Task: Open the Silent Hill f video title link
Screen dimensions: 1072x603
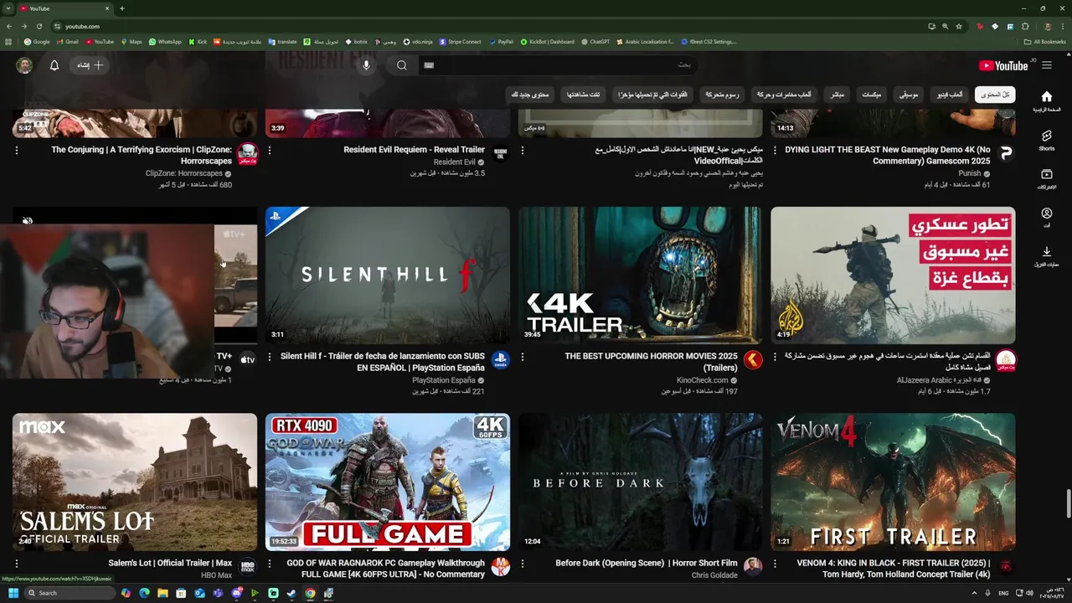Action: pyautogui.click(x=382, y=362)
